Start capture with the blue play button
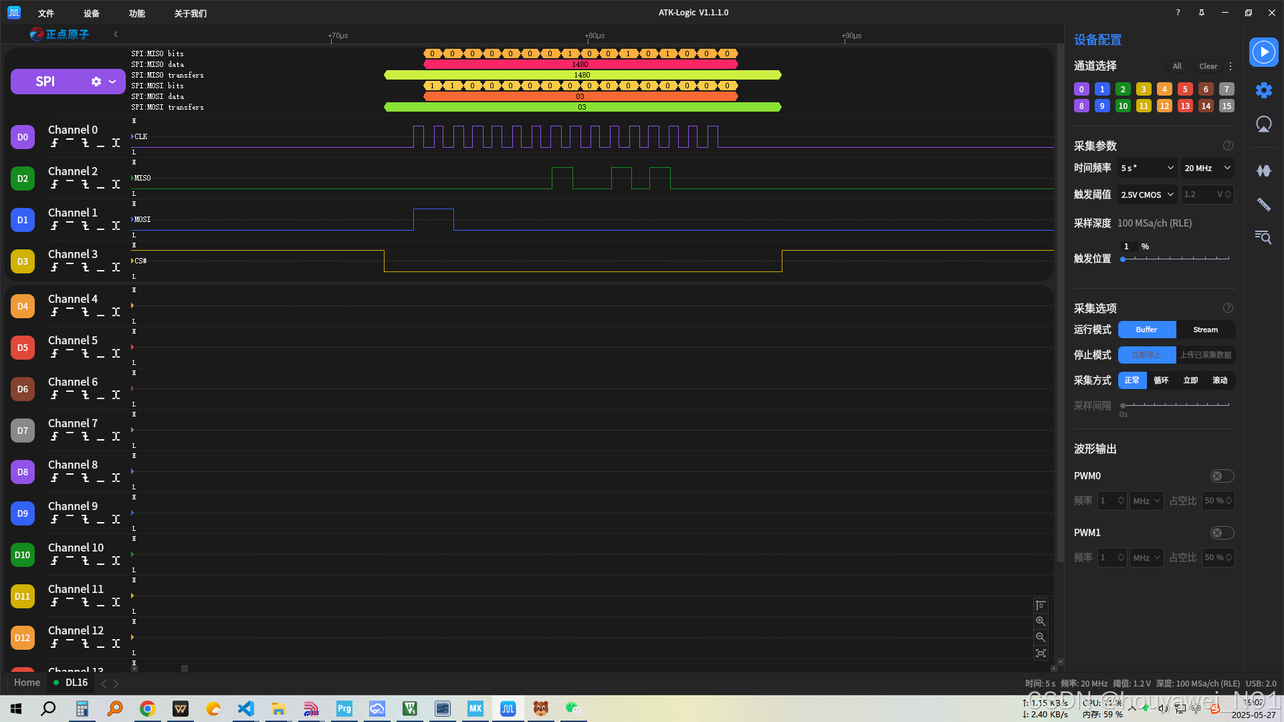The height and width of the screenshot is (722, 1284). 1263,52
